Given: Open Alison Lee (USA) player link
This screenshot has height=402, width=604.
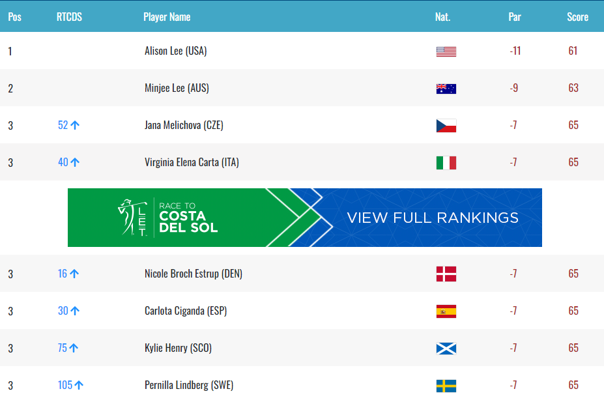Looking at the screenshot, I should coord(176,51).
